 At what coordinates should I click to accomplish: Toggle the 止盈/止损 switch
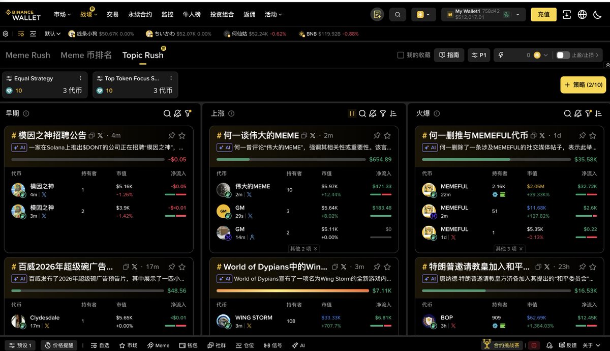click(563, 55)
